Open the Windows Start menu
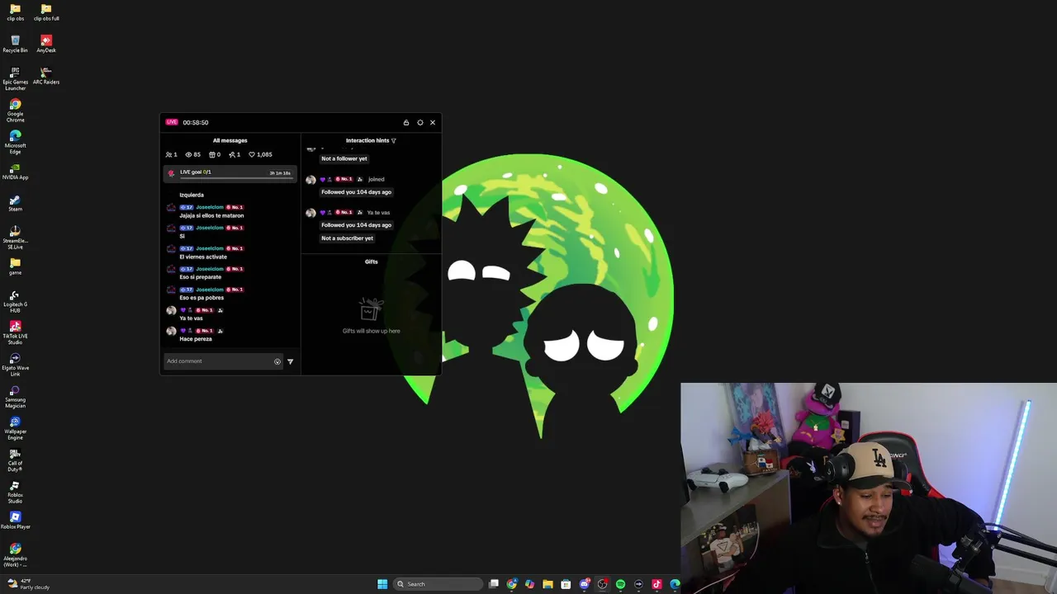The height and width of the screenshot is (594, 1057). coord(382,584)
